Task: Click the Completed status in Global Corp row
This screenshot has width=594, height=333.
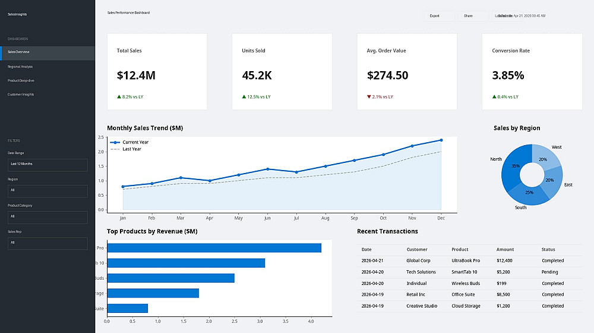Action: (552, 261)
